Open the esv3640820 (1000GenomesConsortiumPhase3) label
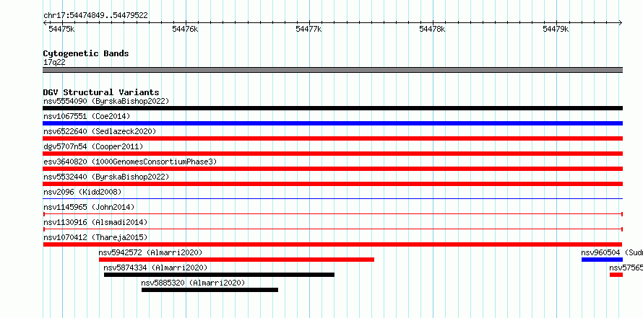The width and height of the screenshot is (643, 318). pos(130,162)
